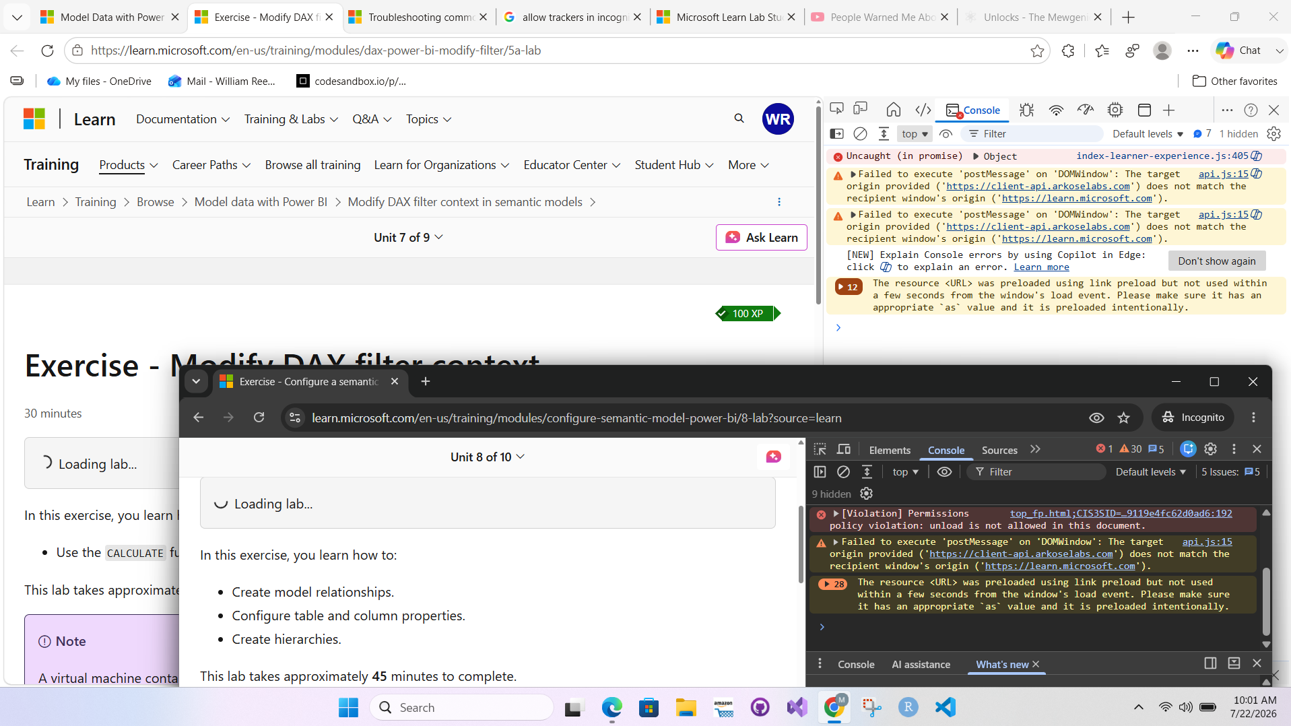The width and height of the screenshot is (1291, 726).
Task: Open the help icon in Edge DevTools
Action: pyautogui.click(x=1251, y=110)
